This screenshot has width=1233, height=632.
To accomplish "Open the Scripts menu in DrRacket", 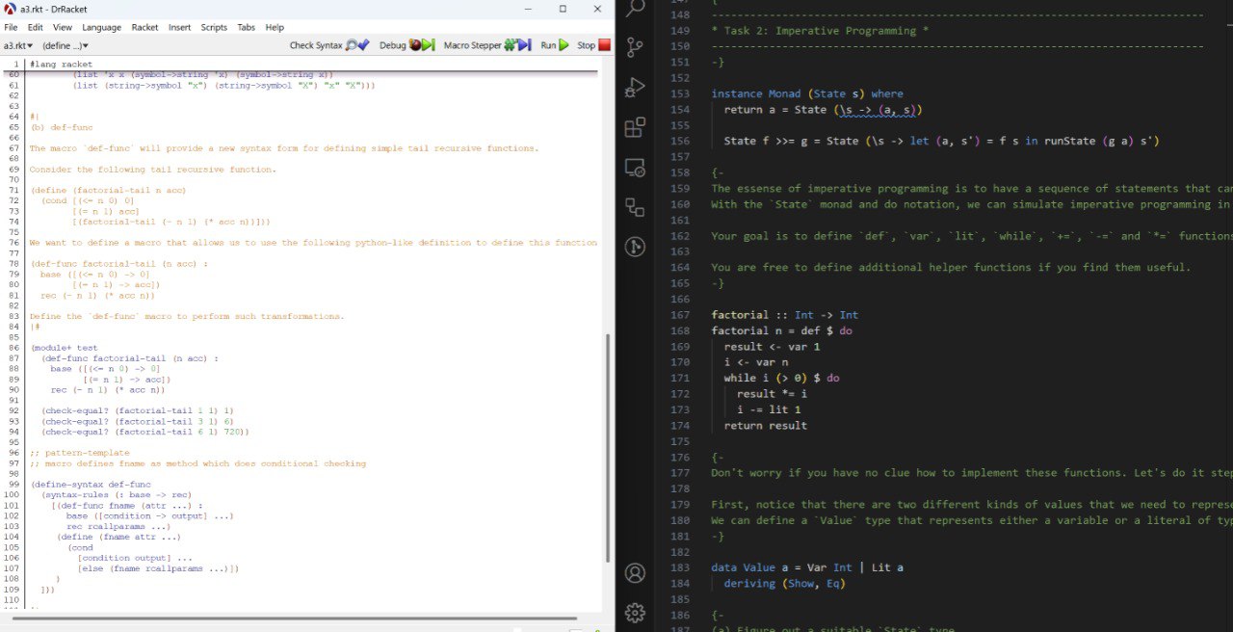I will (214, 27).
